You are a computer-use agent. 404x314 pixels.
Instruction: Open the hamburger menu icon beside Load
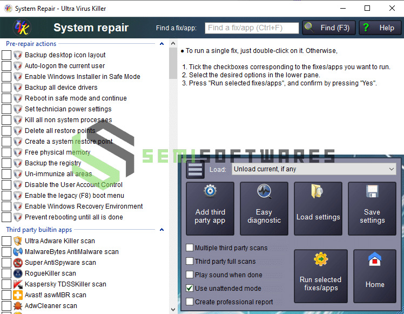[x=196, y=170]
